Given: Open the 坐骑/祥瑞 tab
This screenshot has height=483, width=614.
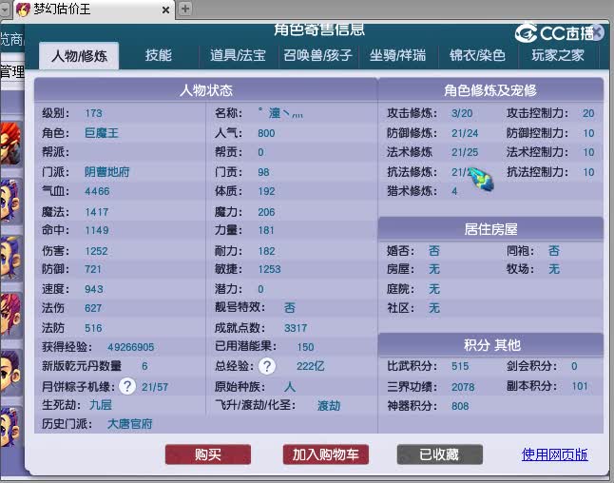Looking at the screenshot, I should point(397,55).
